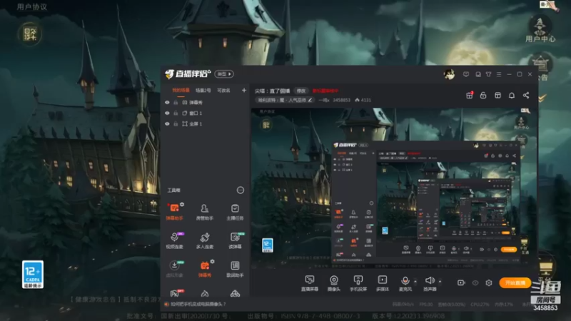Open the 多人连麦 tool
Screen dimensions: 571x321
coord(205,240)
